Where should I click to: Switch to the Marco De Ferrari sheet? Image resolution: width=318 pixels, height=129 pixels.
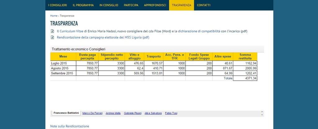coord(92,113)
